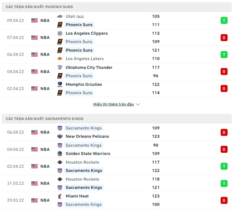Click the US flag on 06.04.22 Lakers match

pyautogui.click(x=34, y=54)
